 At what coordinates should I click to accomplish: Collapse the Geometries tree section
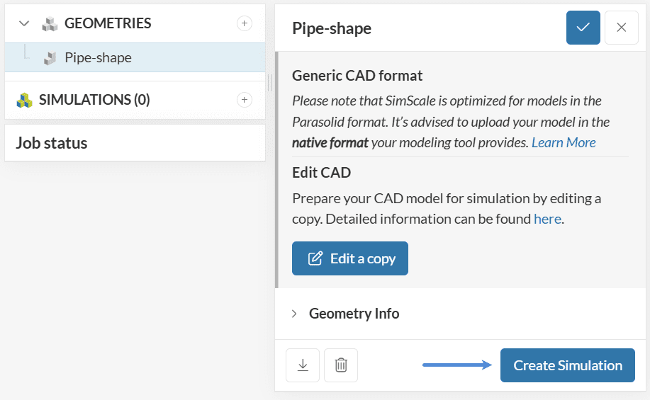[x=24, y=23]
